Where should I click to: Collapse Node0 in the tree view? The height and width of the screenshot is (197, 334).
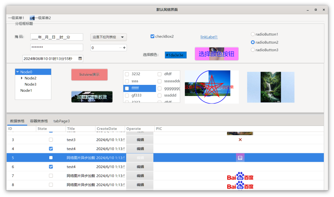point(18,72)
